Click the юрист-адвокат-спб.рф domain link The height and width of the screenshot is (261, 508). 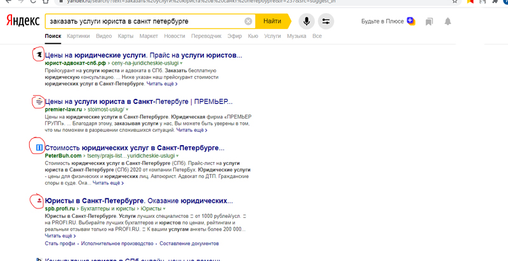click(75, 63)
